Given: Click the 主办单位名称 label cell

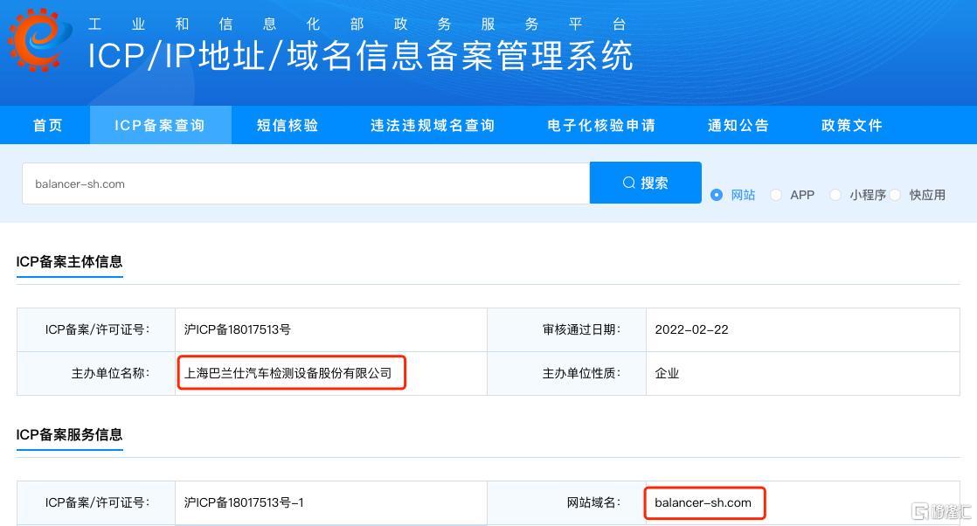Looking at the screenshot, I should coord(96,373).
